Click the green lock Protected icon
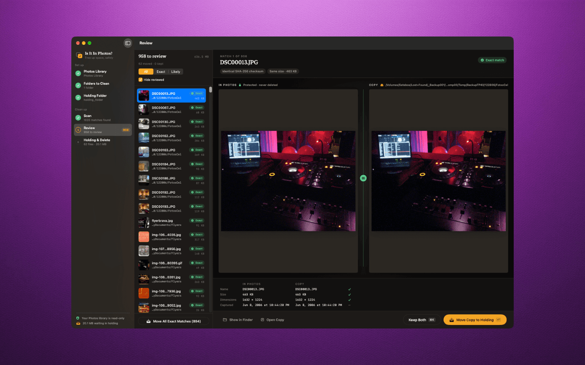 pyautogui.click(x=240, y=85)
